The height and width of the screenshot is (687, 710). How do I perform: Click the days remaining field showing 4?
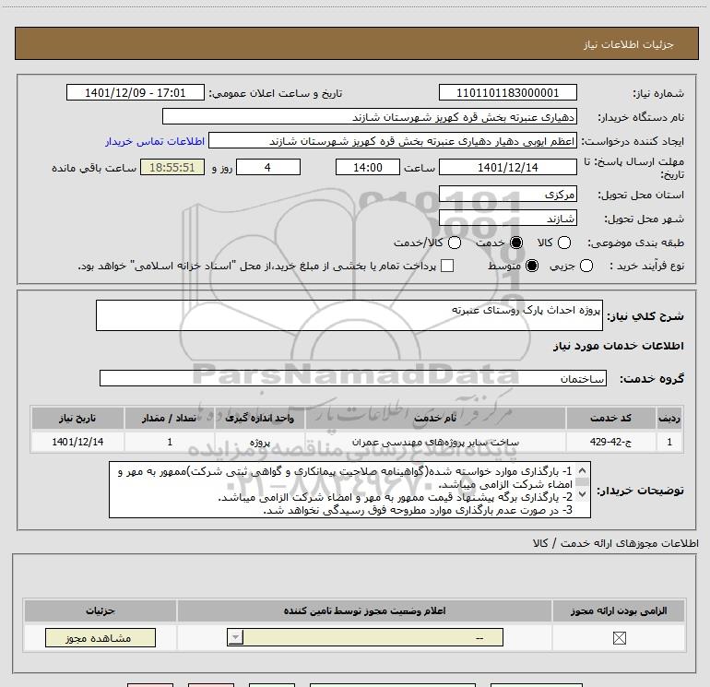(268, 168)
